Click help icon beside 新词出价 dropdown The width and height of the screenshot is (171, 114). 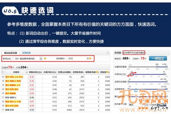45,58
